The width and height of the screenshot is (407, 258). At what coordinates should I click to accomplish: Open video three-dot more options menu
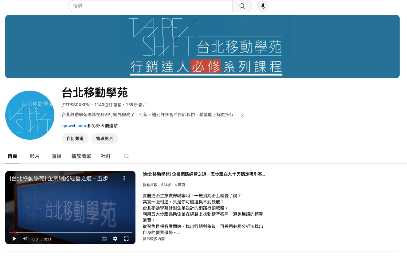pyautogui.click(x=124, y=178)
